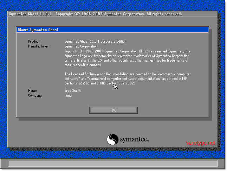The height and width of the screenshot is (171, 227).
Task: Click the Symantec Ghost 11.0.1 main window title bar
Action: [x=112, y=14]
